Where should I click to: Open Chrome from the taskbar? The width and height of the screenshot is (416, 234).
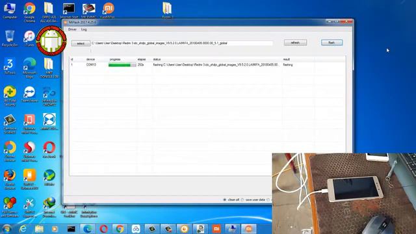tap(120, 228)
